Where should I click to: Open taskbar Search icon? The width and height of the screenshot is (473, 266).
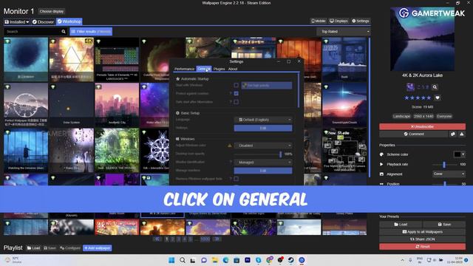[x=183, y=260]
